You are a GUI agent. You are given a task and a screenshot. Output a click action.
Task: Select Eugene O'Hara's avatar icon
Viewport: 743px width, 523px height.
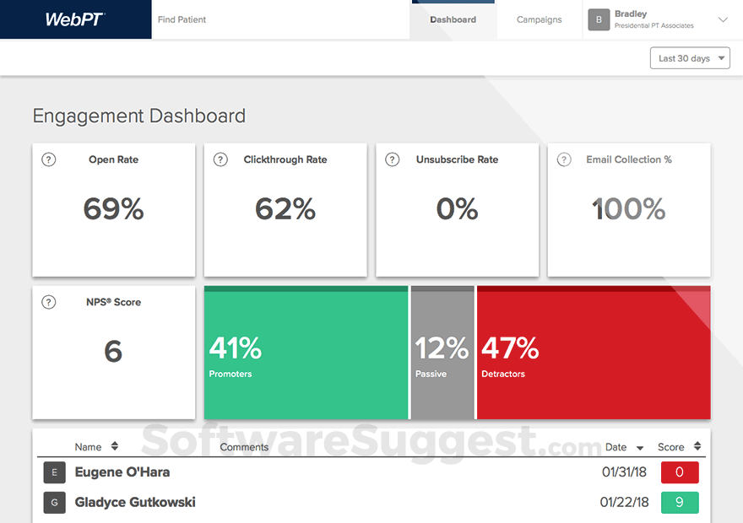pyautogui.click(x=54, y=472)
